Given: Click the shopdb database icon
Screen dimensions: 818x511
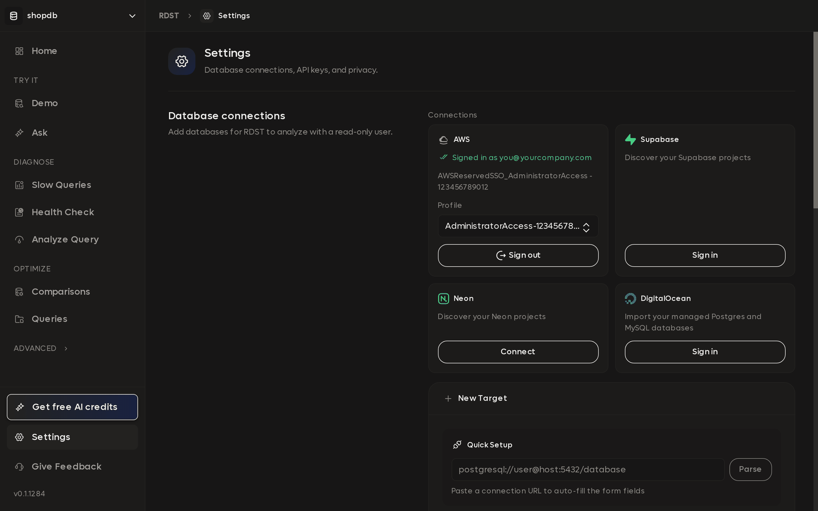Looking at the screenshot, I should point(14,16).
